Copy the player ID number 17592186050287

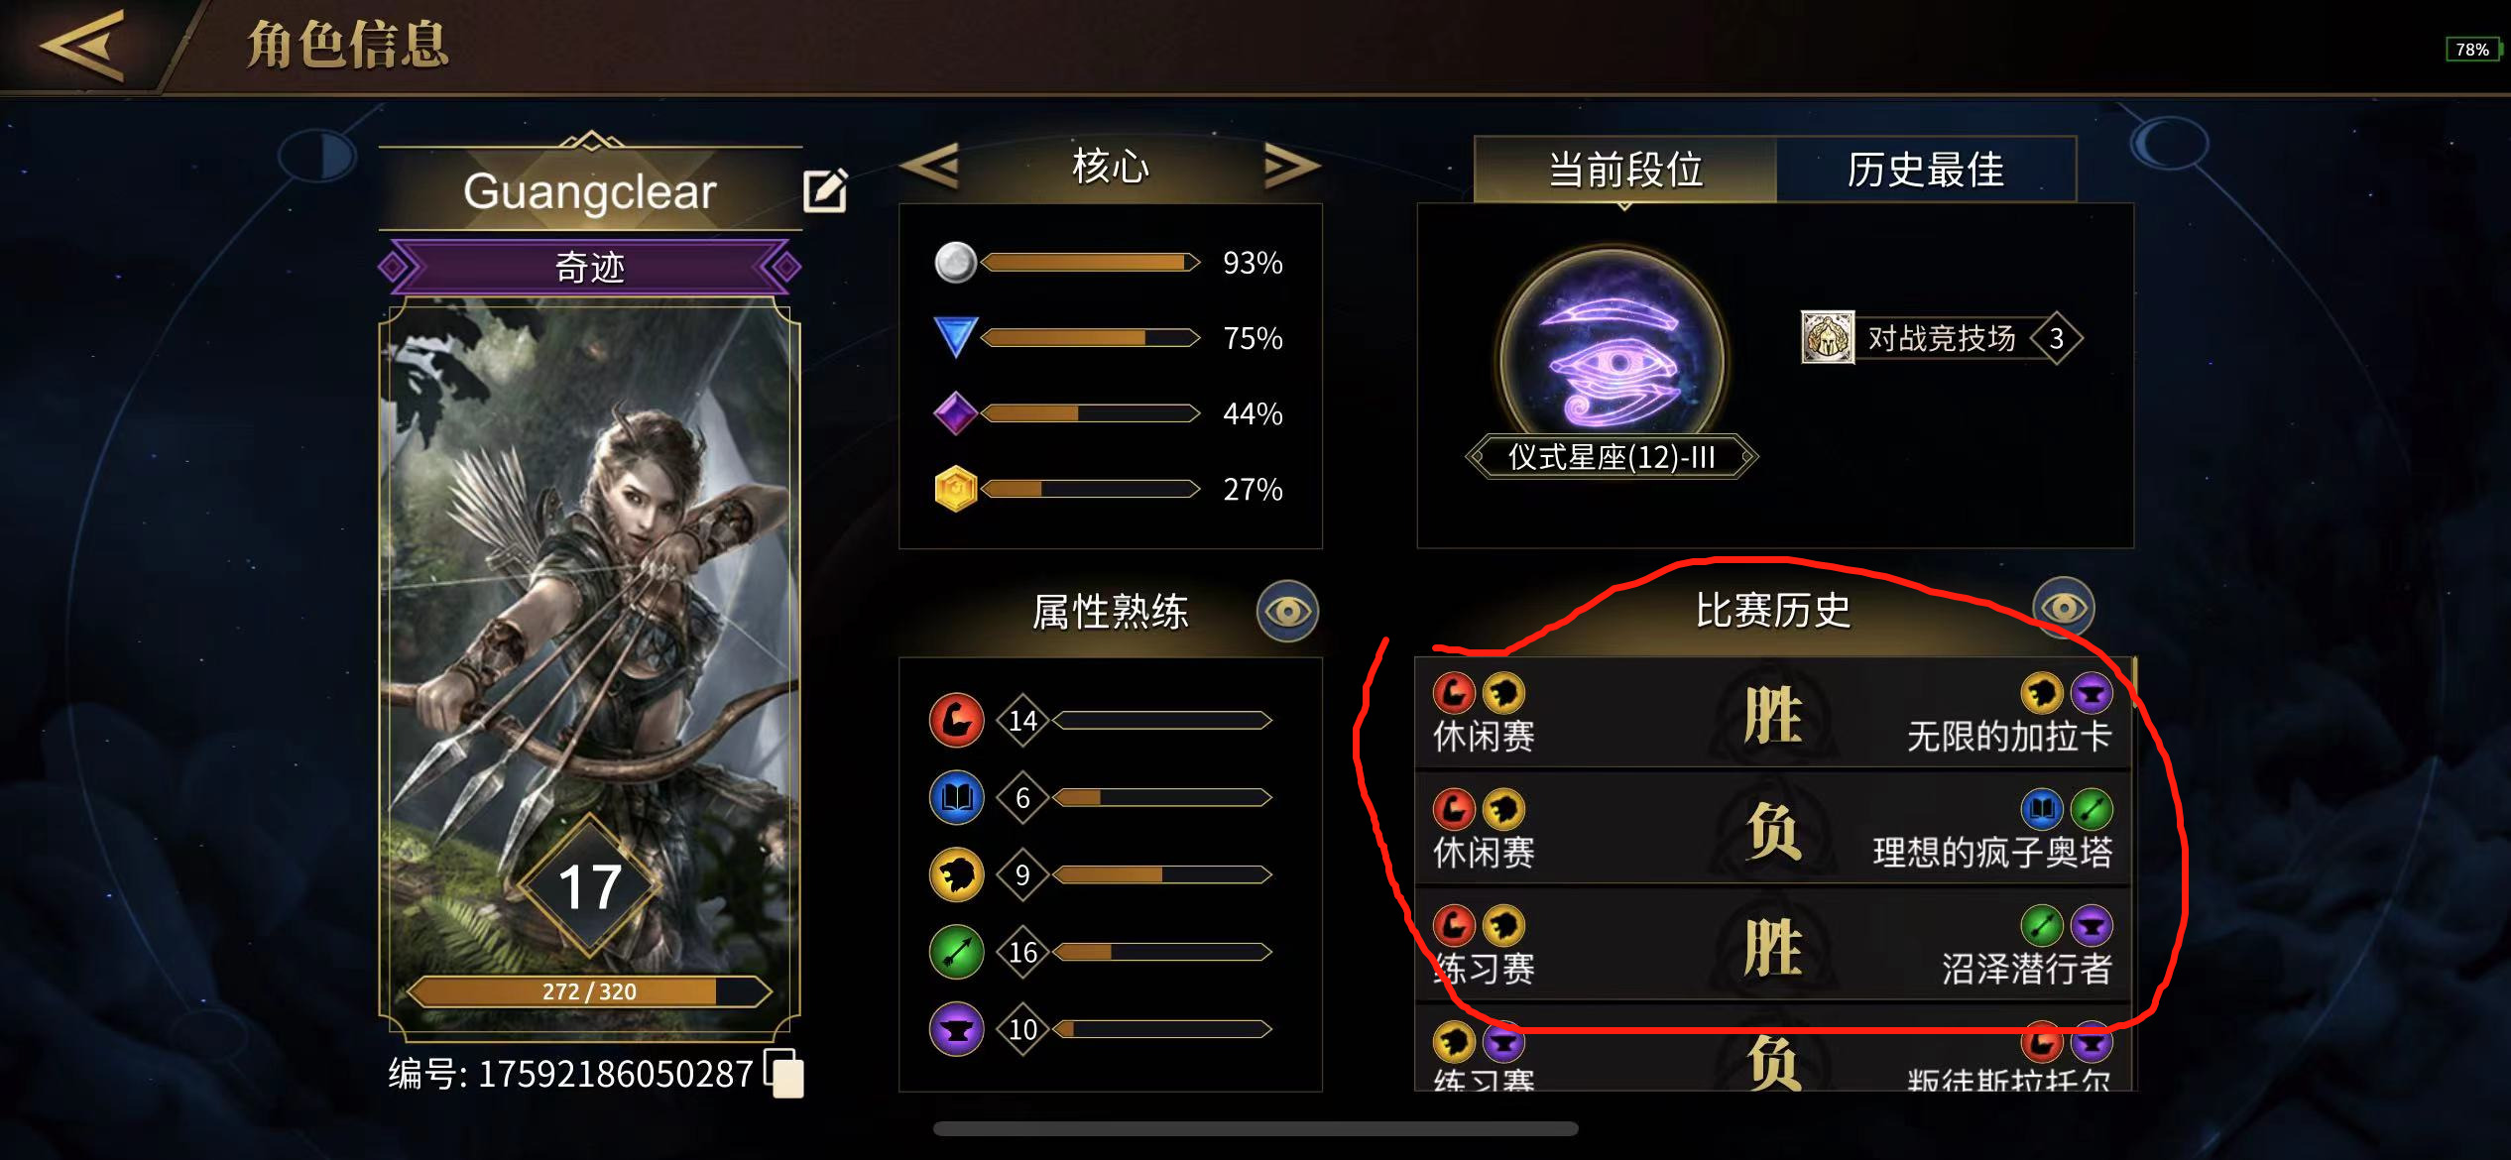[784, 1073]
